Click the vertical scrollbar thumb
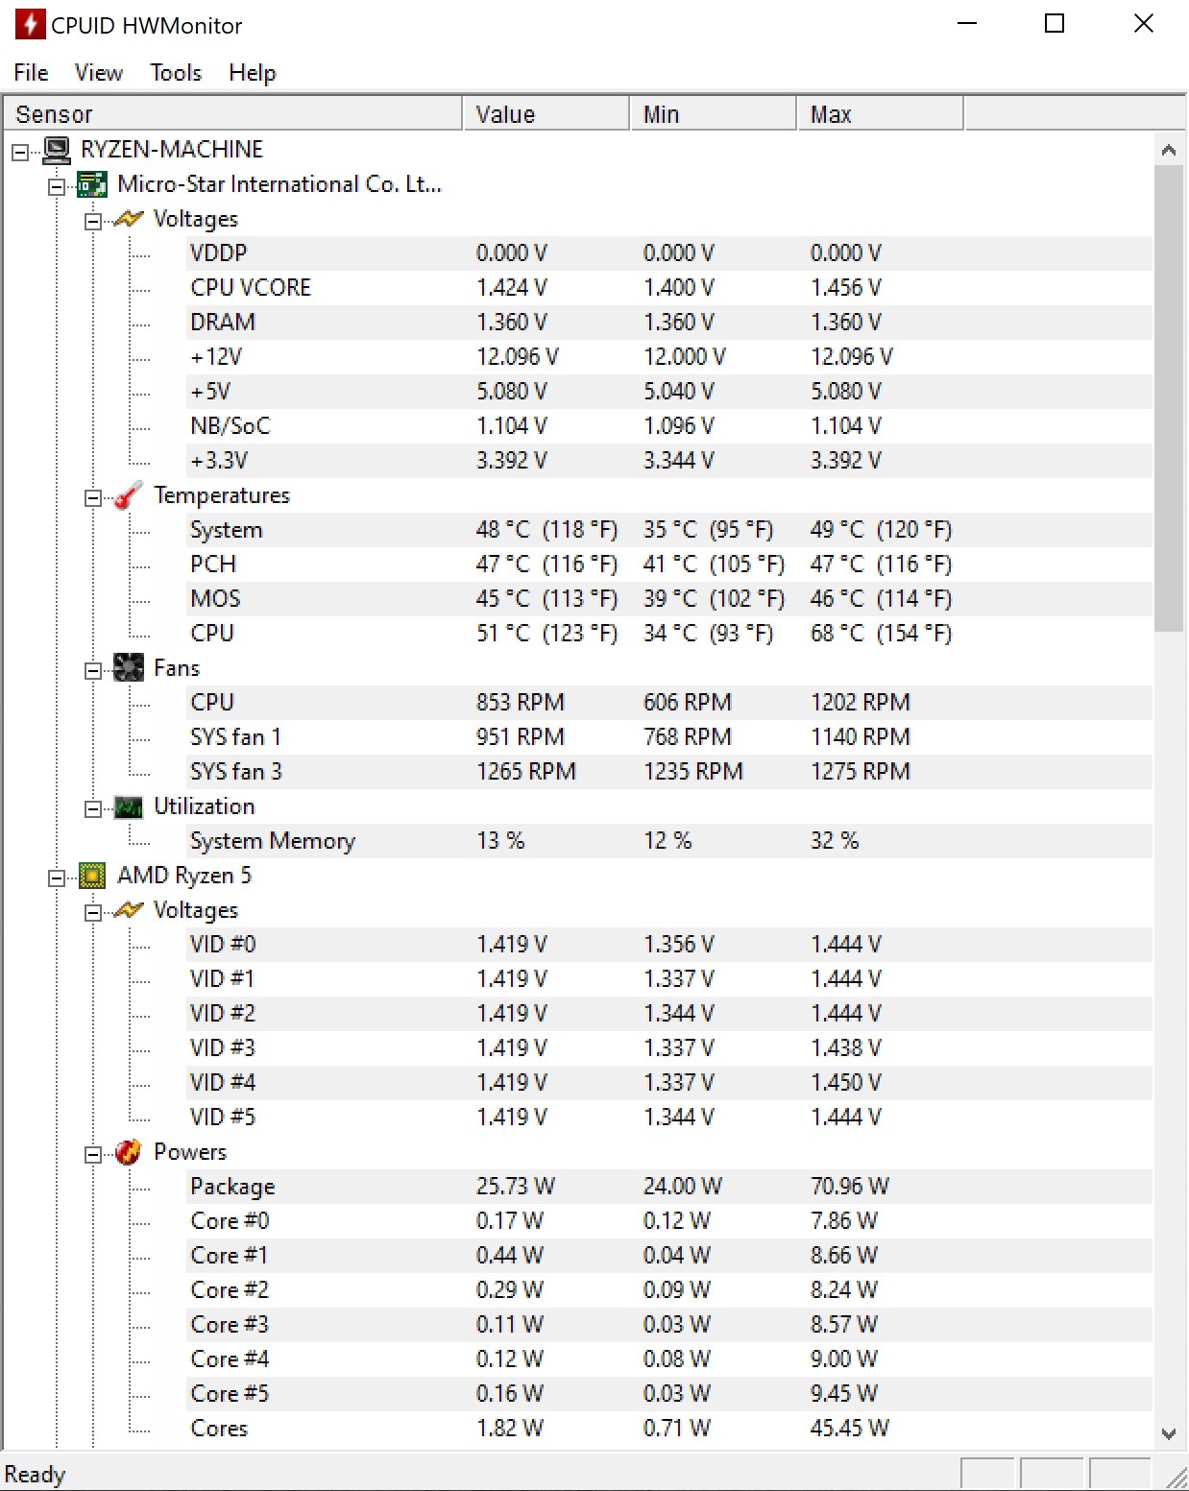Screen dimensions: 1189x1491 point(1169,398)
